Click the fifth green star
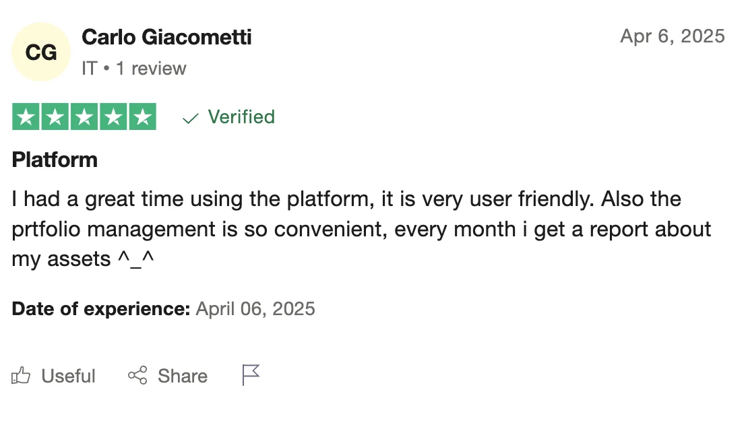Image resolution: width=744 pixels, height=435 pixels. [142, 116]
